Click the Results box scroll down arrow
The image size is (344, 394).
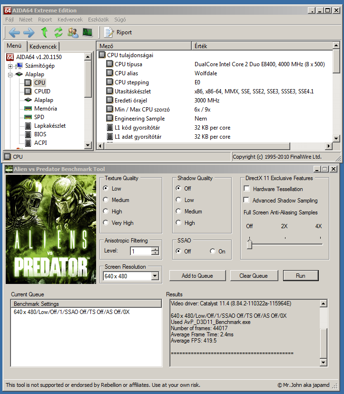324,363
